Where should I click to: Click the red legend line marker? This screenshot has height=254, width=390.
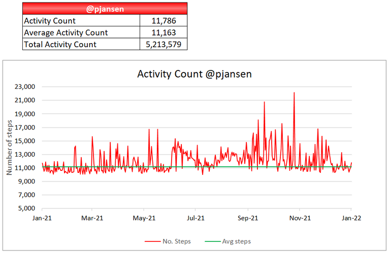pos(152,241)
